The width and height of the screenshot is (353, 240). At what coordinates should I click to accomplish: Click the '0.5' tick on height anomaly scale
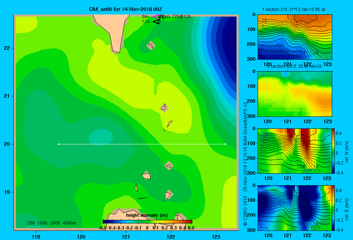tap(191, 228)
